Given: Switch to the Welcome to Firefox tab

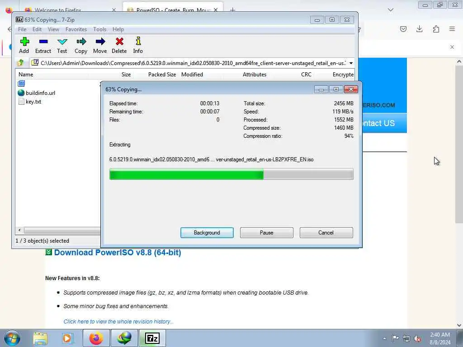Looking at the screenshot, I should coord(57,10).
